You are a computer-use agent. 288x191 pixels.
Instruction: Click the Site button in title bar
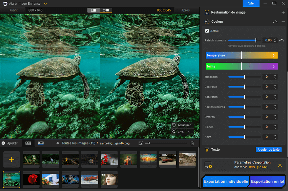(251, 3)
